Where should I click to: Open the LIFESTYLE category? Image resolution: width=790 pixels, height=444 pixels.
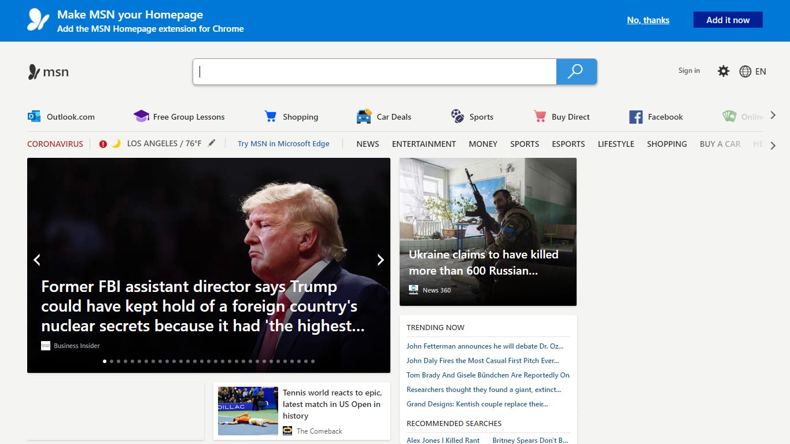point(616,144)
